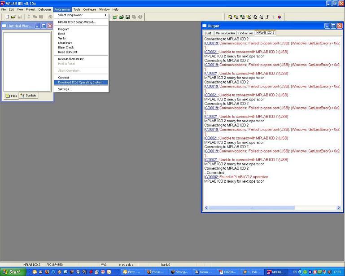
Task: Switch to Build tab in Output
Action: (x=208, y=33)
